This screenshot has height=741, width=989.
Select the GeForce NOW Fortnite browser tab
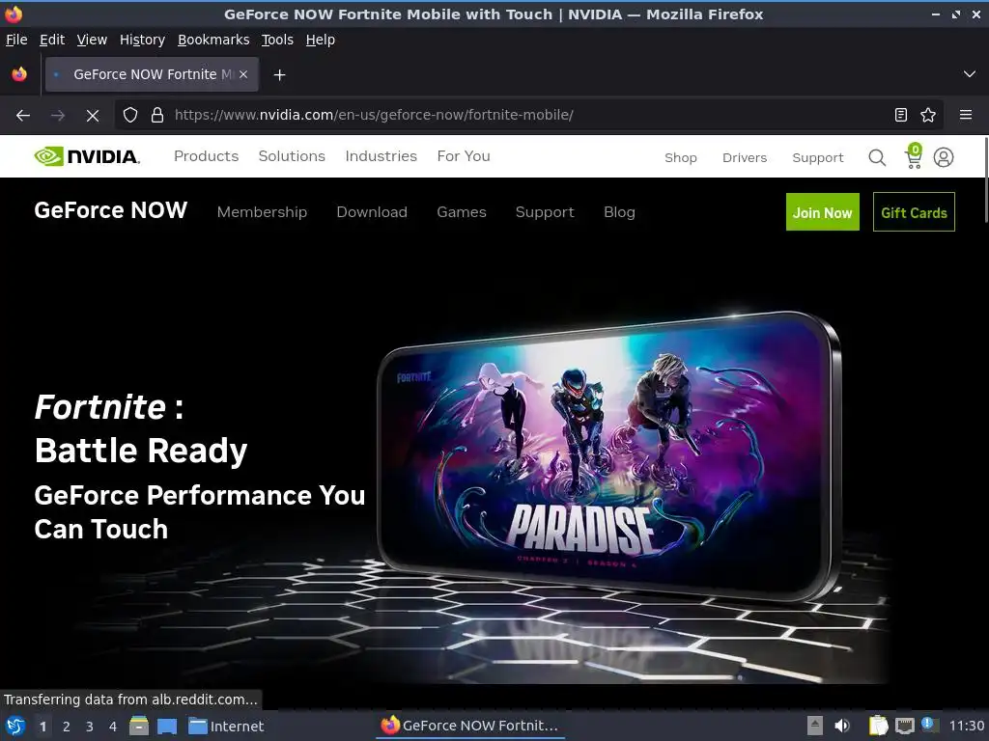[152, 74]
